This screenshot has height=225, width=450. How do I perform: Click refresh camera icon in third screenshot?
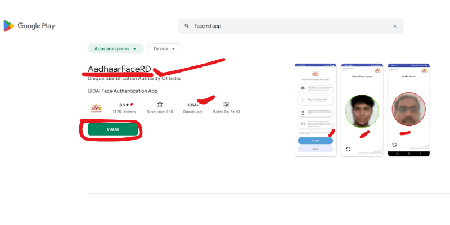pyautogui.click(x=394, y=145)
